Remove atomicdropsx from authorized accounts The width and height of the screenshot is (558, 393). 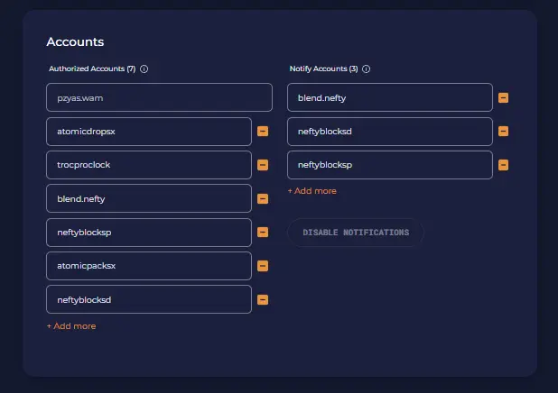(x=263, y=132)
